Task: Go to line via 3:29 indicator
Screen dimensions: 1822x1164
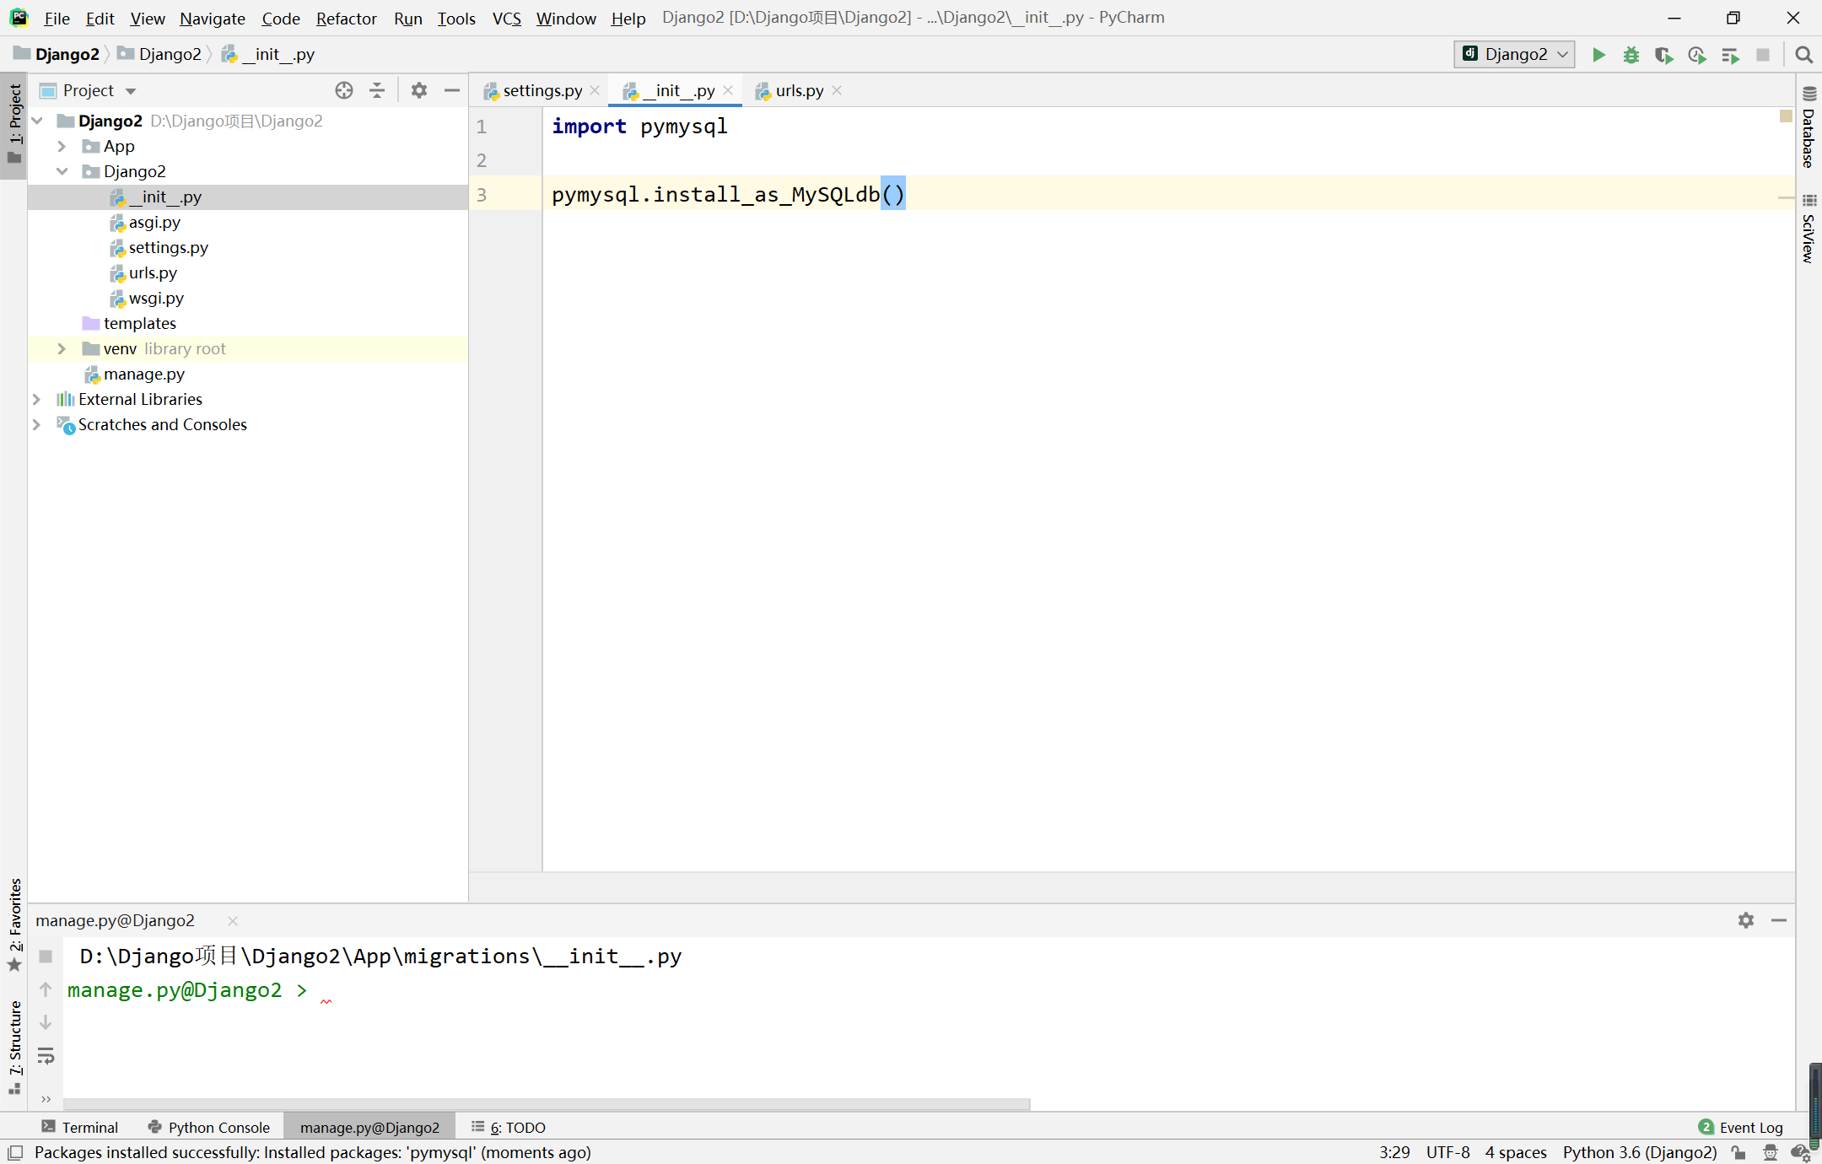Action: point(1394,1152)
